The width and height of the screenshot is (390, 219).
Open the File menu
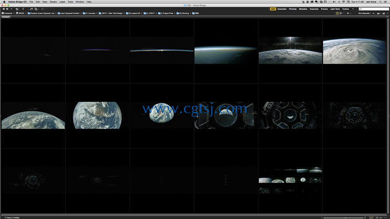31,2
